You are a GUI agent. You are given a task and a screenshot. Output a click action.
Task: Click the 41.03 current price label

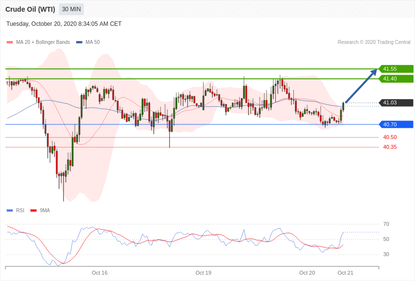point(396,102)
